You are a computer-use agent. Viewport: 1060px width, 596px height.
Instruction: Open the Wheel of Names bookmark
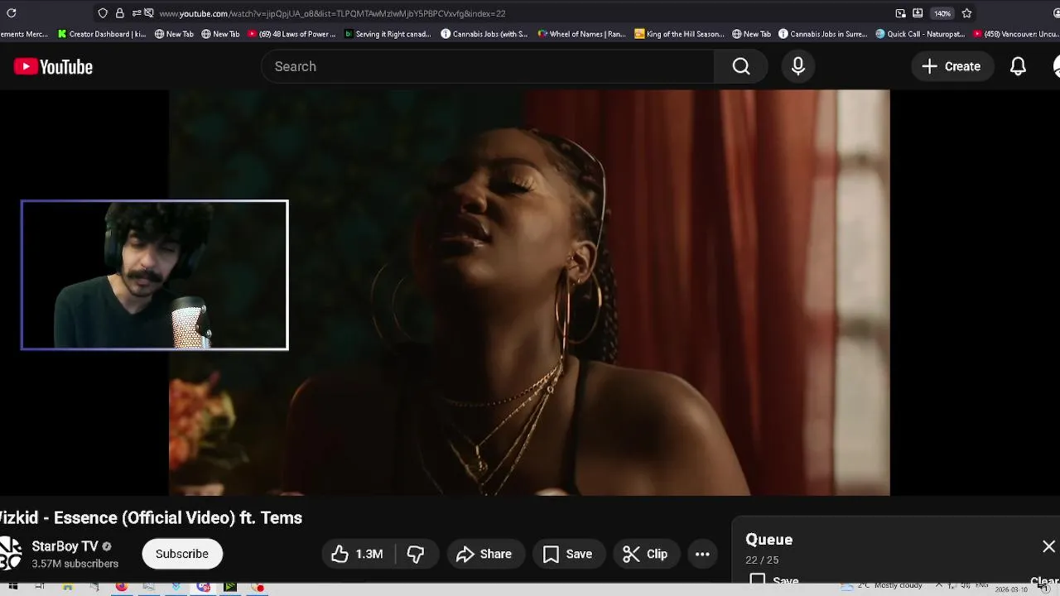coord(581,34)
